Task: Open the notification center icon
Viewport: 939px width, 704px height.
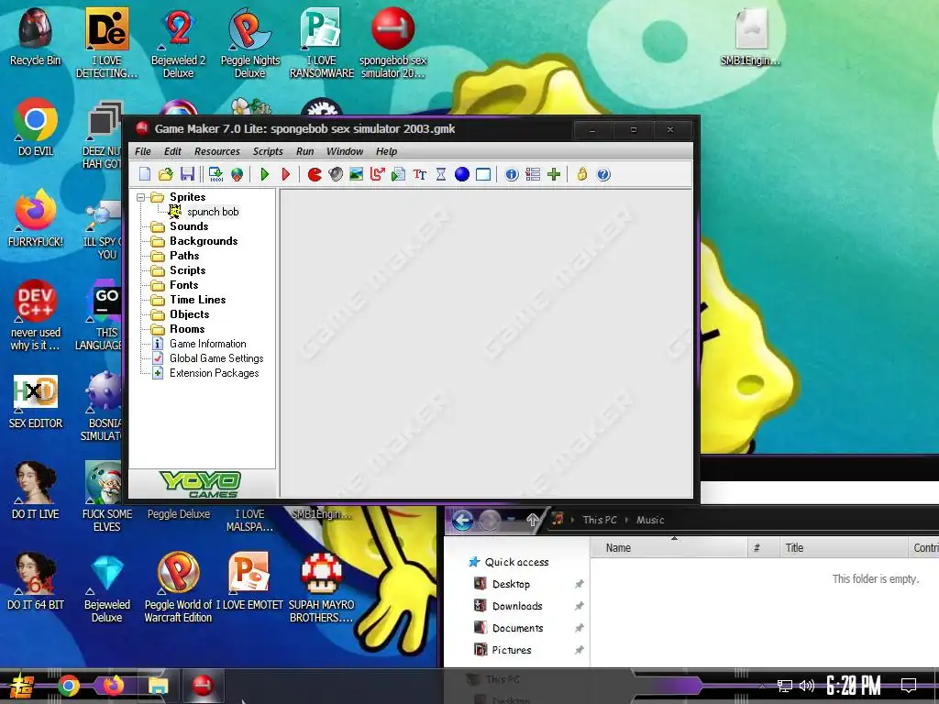Action: tap(909, 686)
